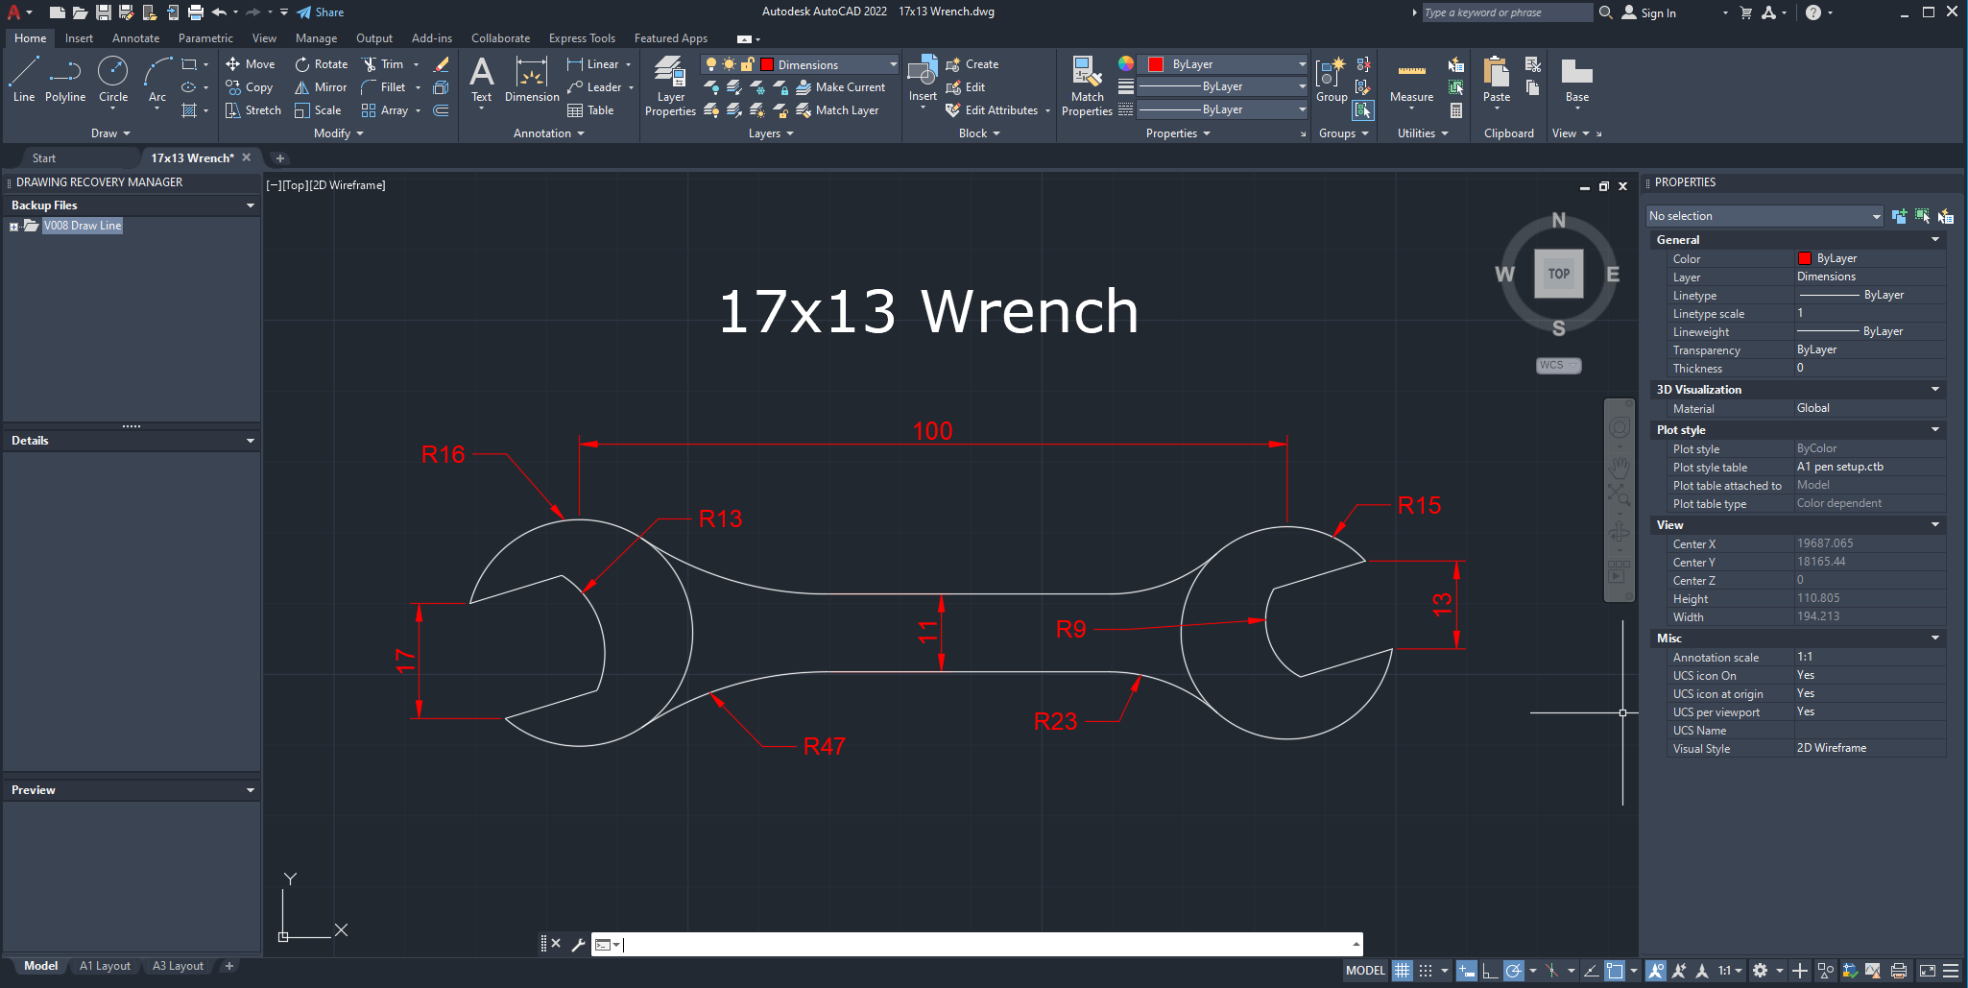Open the A1 Layout tab
This screenshot has width=1968, height=988.
105,966
